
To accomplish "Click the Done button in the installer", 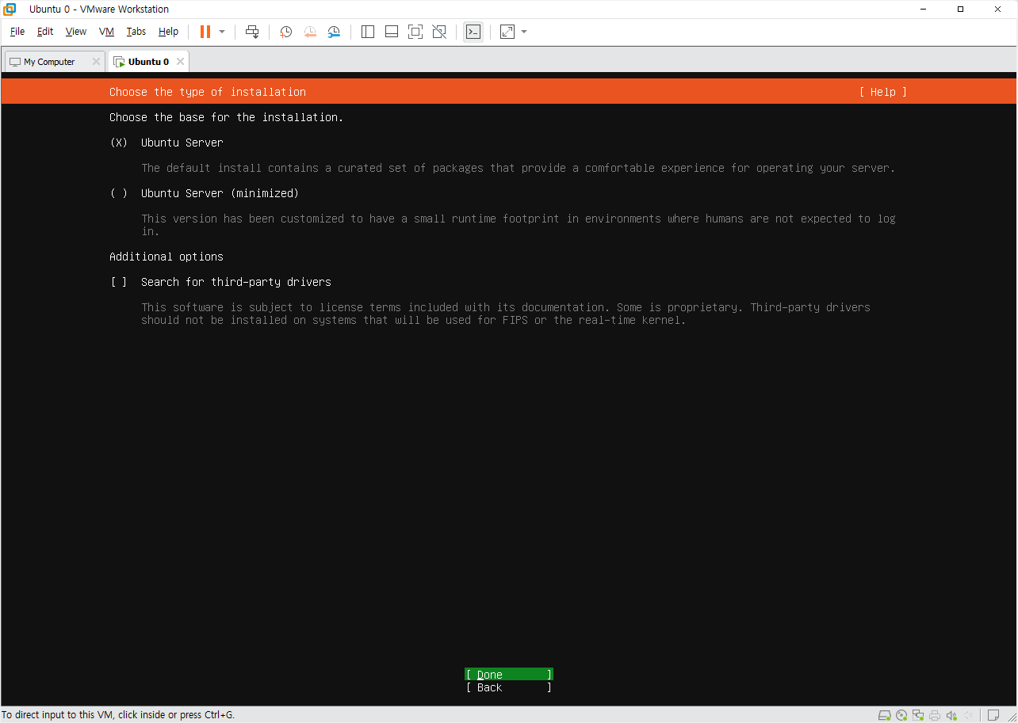I will [509, 675].
